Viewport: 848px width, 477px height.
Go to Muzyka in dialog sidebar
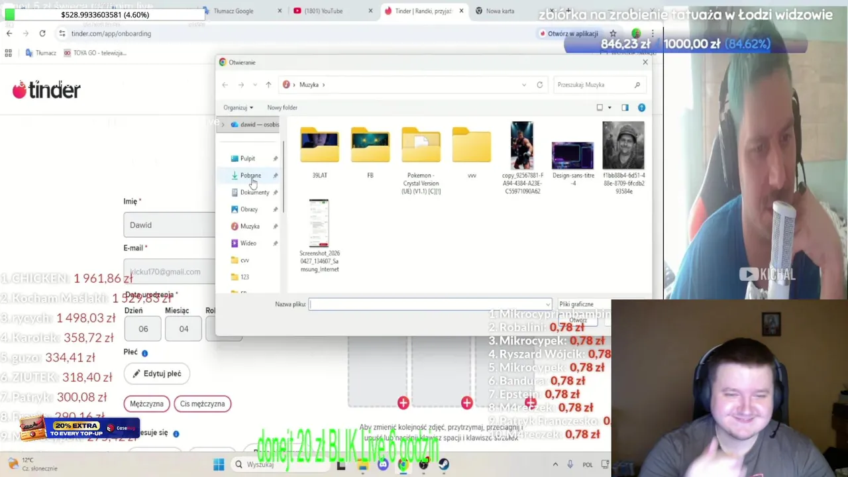tap(249, 227)
